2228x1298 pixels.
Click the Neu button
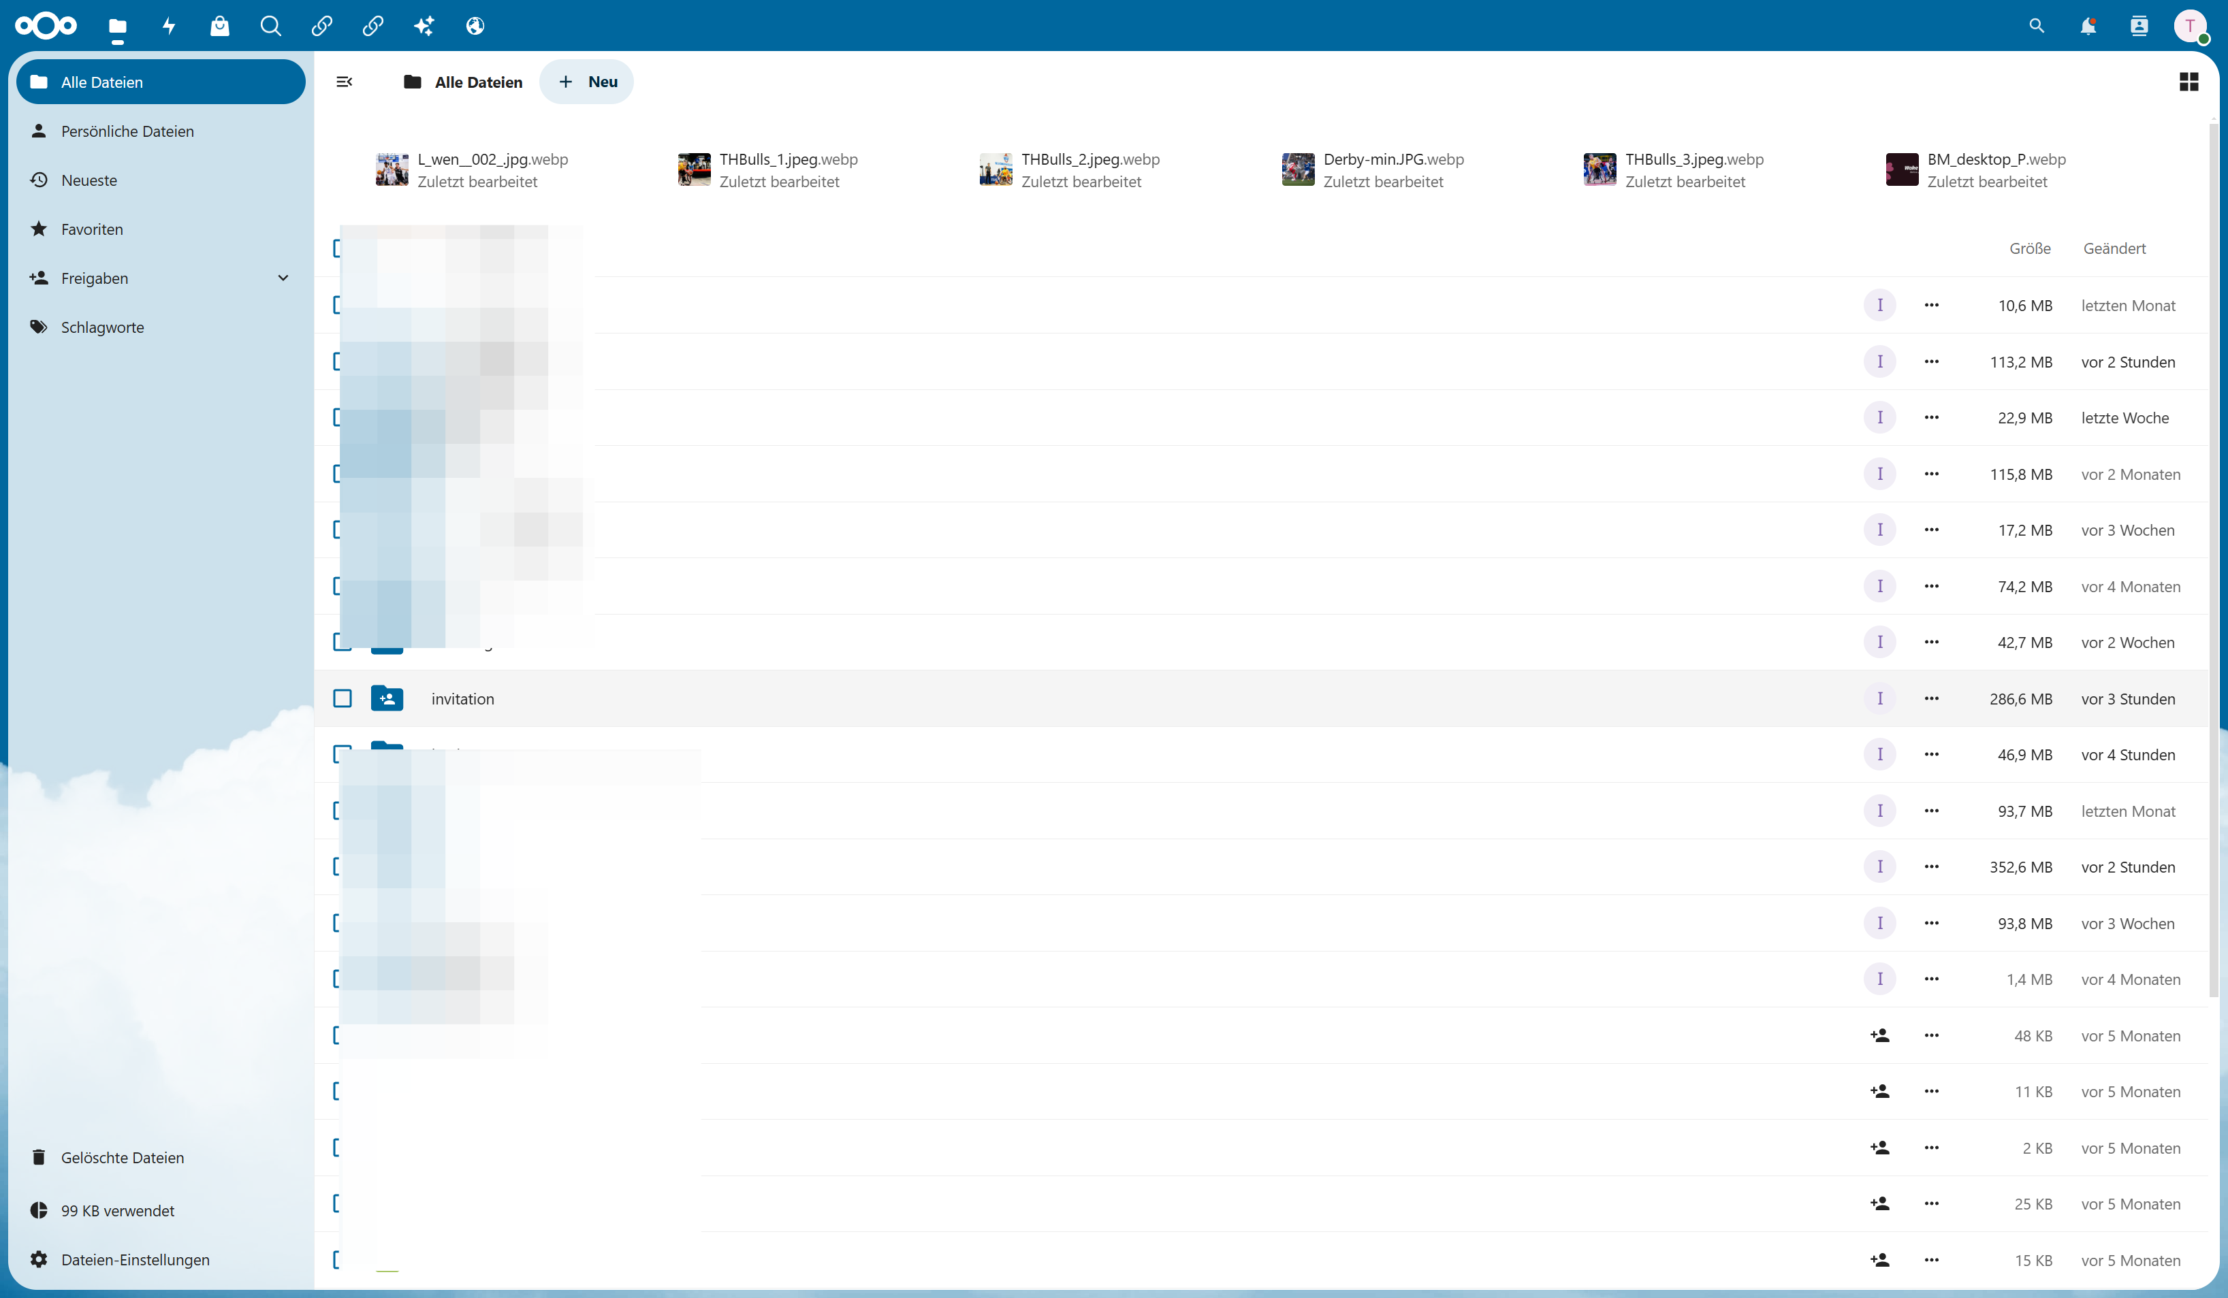coord(587,82)
